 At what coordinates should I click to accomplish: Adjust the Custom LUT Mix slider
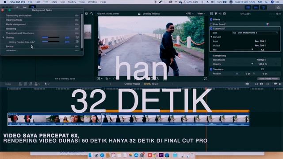tap(252, 49)
